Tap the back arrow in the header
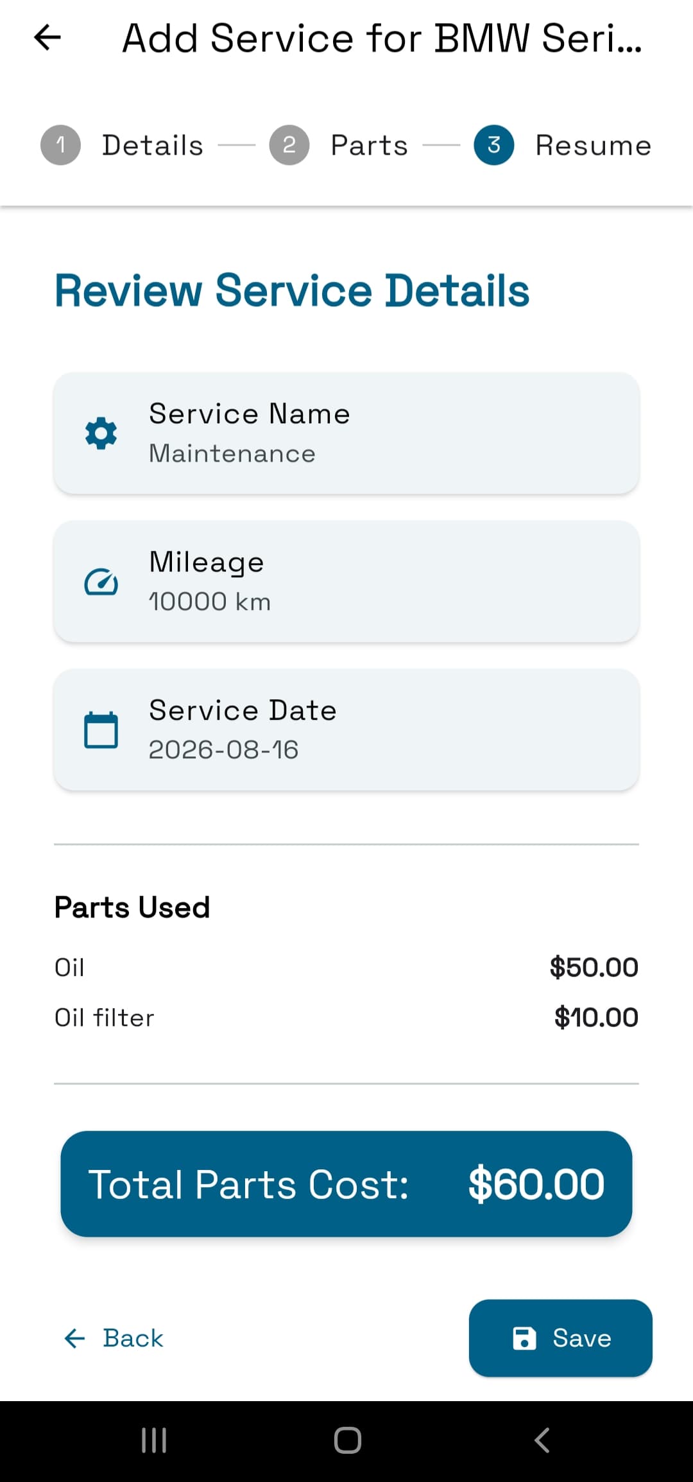 [x=47, y=37]
